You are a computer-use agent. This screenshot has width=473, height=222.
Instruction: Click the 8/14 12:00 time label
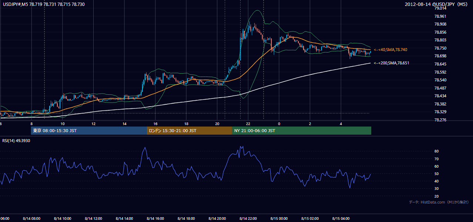pyautogui.click(x=93, y=219)
